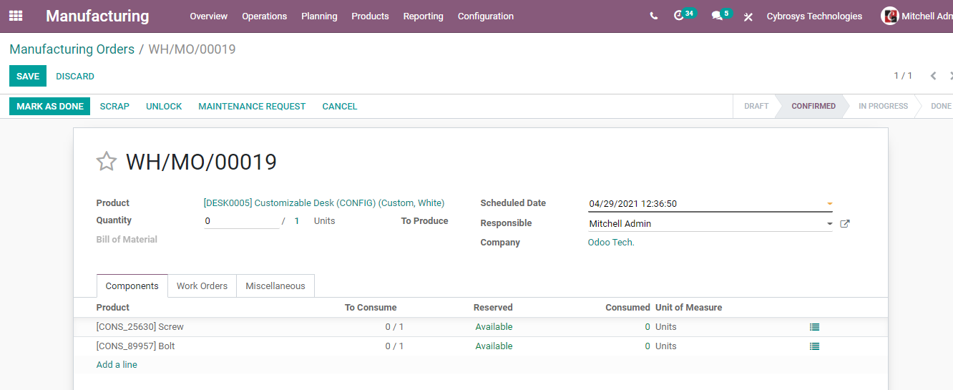953x390 pixels.
Task: Click the Mitchell Admin avatar
Action: click(x=889, y=16)
